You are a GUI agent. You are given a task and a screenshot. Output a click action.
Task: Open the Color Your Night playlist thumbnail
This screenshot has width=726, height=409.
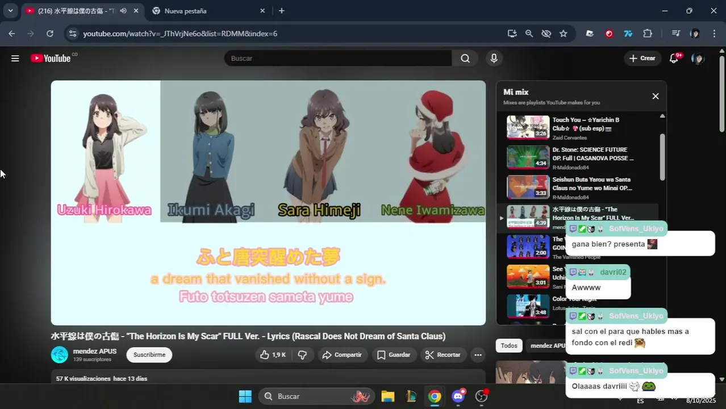click(528, 306)
